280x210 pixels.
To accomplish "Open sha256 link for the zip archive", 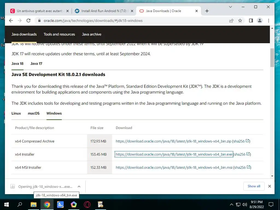I will 241,141.
